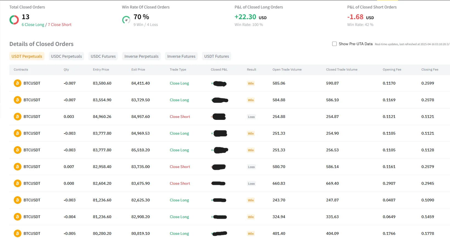Image resolution: width=450 pixels, height=240 pixels.
Task: Go to the USDC Futures tab
Action: point(103,56)
